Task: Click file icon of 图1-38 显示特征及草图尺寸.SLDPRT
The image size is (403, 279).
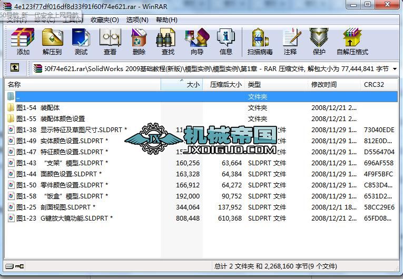Action: coord(11,129)
